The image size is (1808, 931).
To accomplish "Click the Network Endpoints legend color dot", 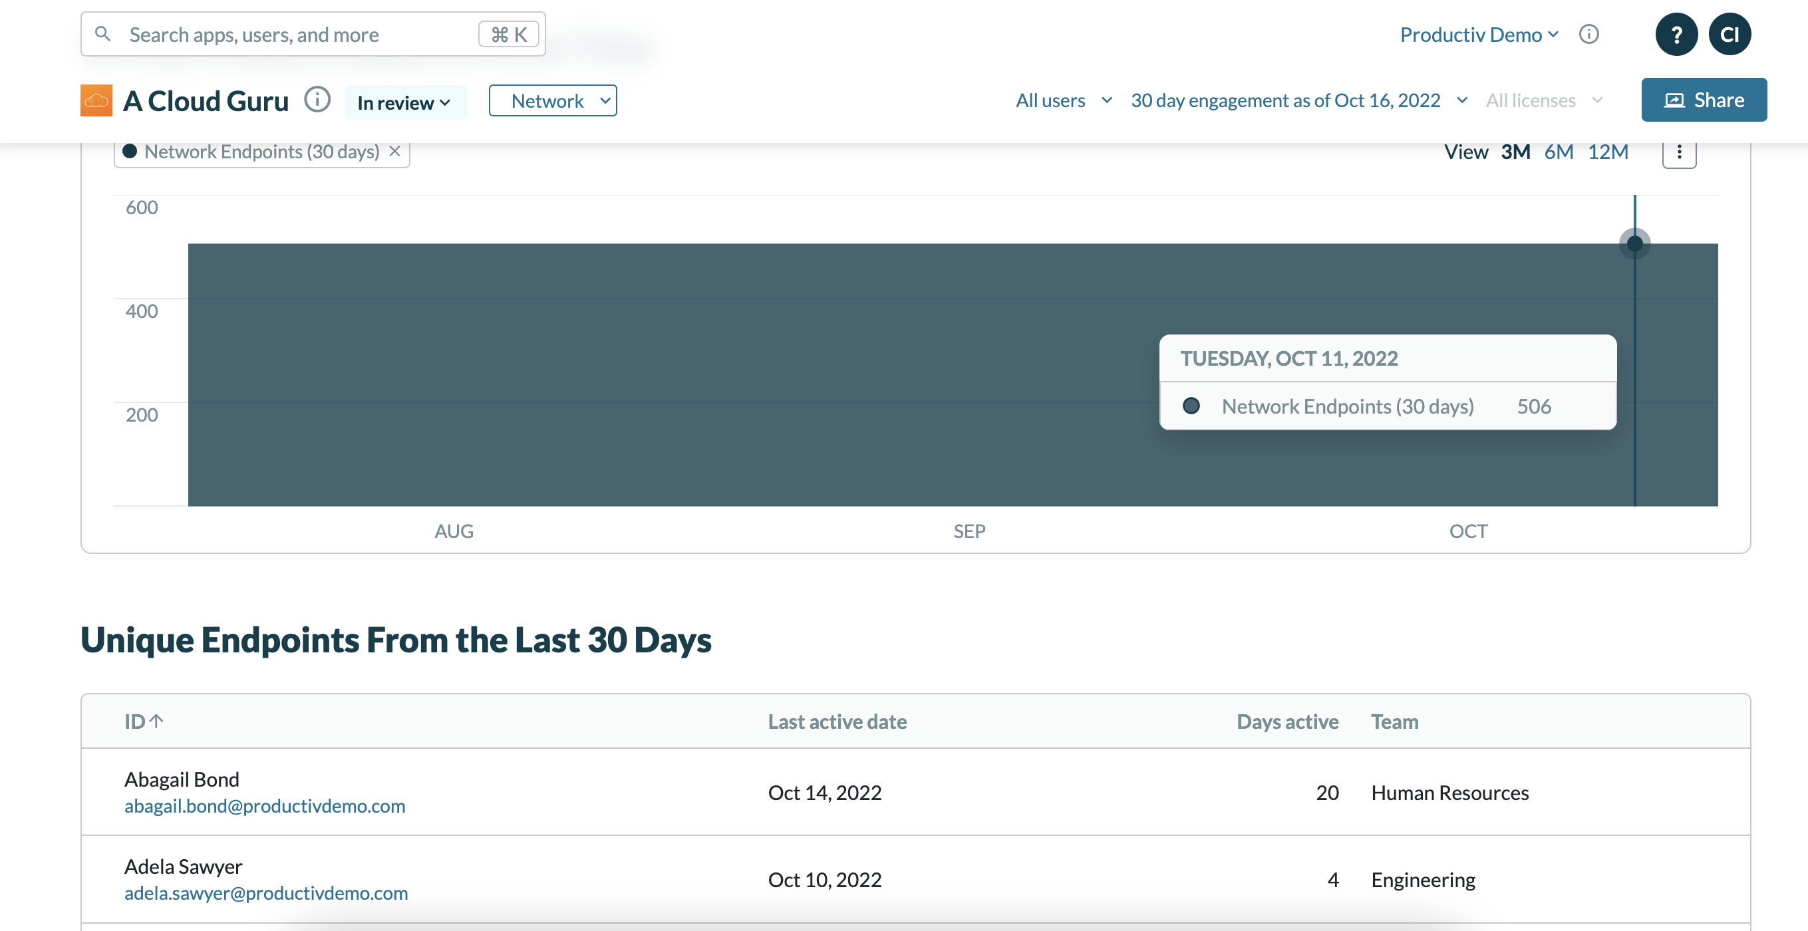I will coord(129,151).
